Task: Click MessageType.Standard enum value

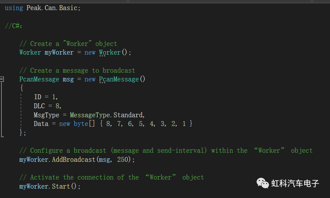Action: coord(107,115)
